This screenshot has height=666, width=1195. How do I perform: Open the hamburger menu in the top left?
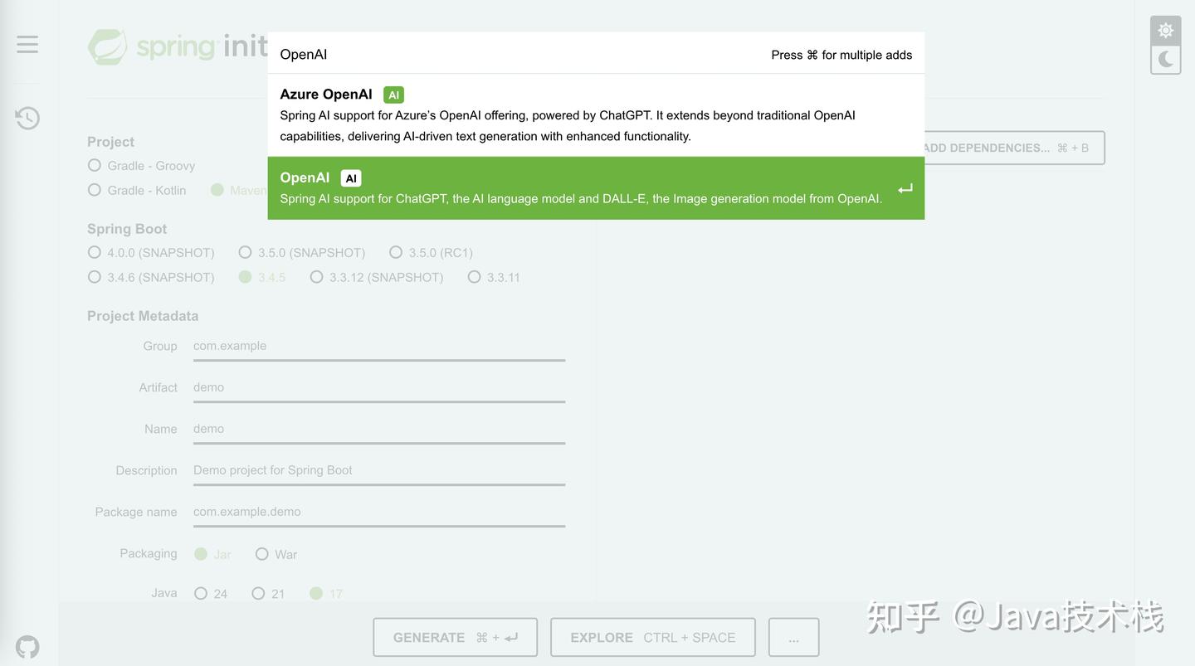tap(27, 43)
